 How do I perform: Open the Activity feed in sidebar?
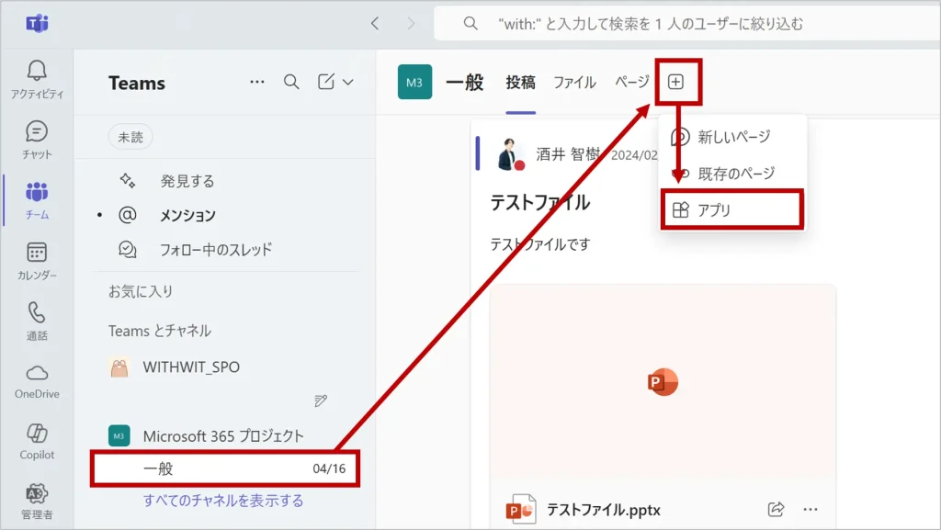point(37,79)
